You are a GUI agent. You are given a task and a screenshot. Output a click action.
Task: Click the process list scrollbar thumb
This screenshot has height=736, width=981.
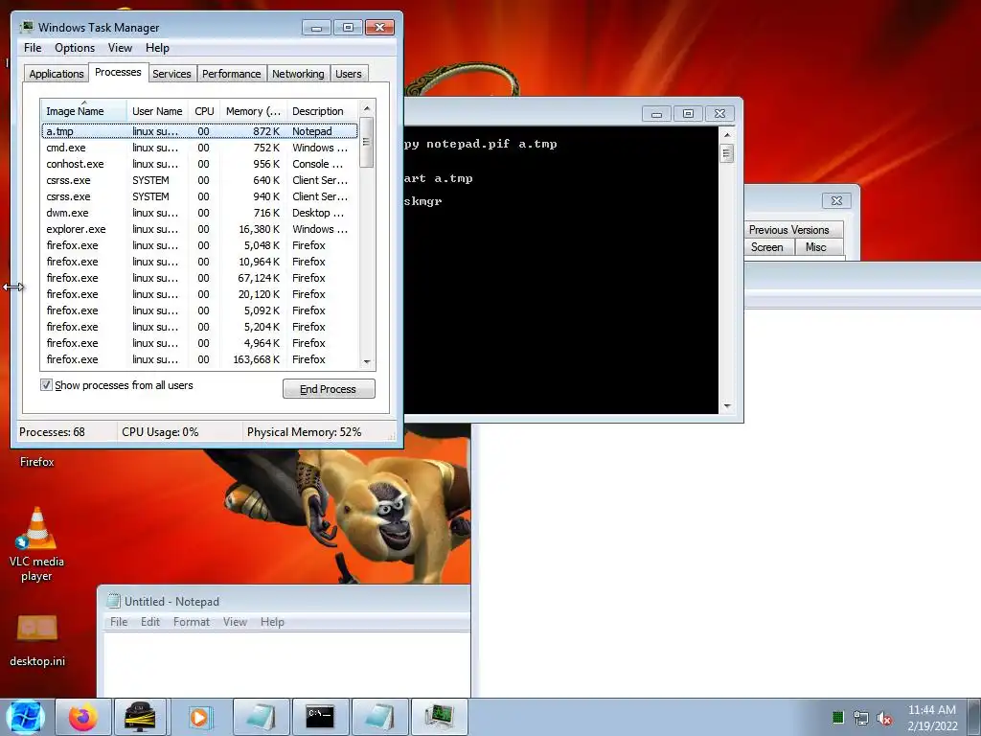coord(367,143)
